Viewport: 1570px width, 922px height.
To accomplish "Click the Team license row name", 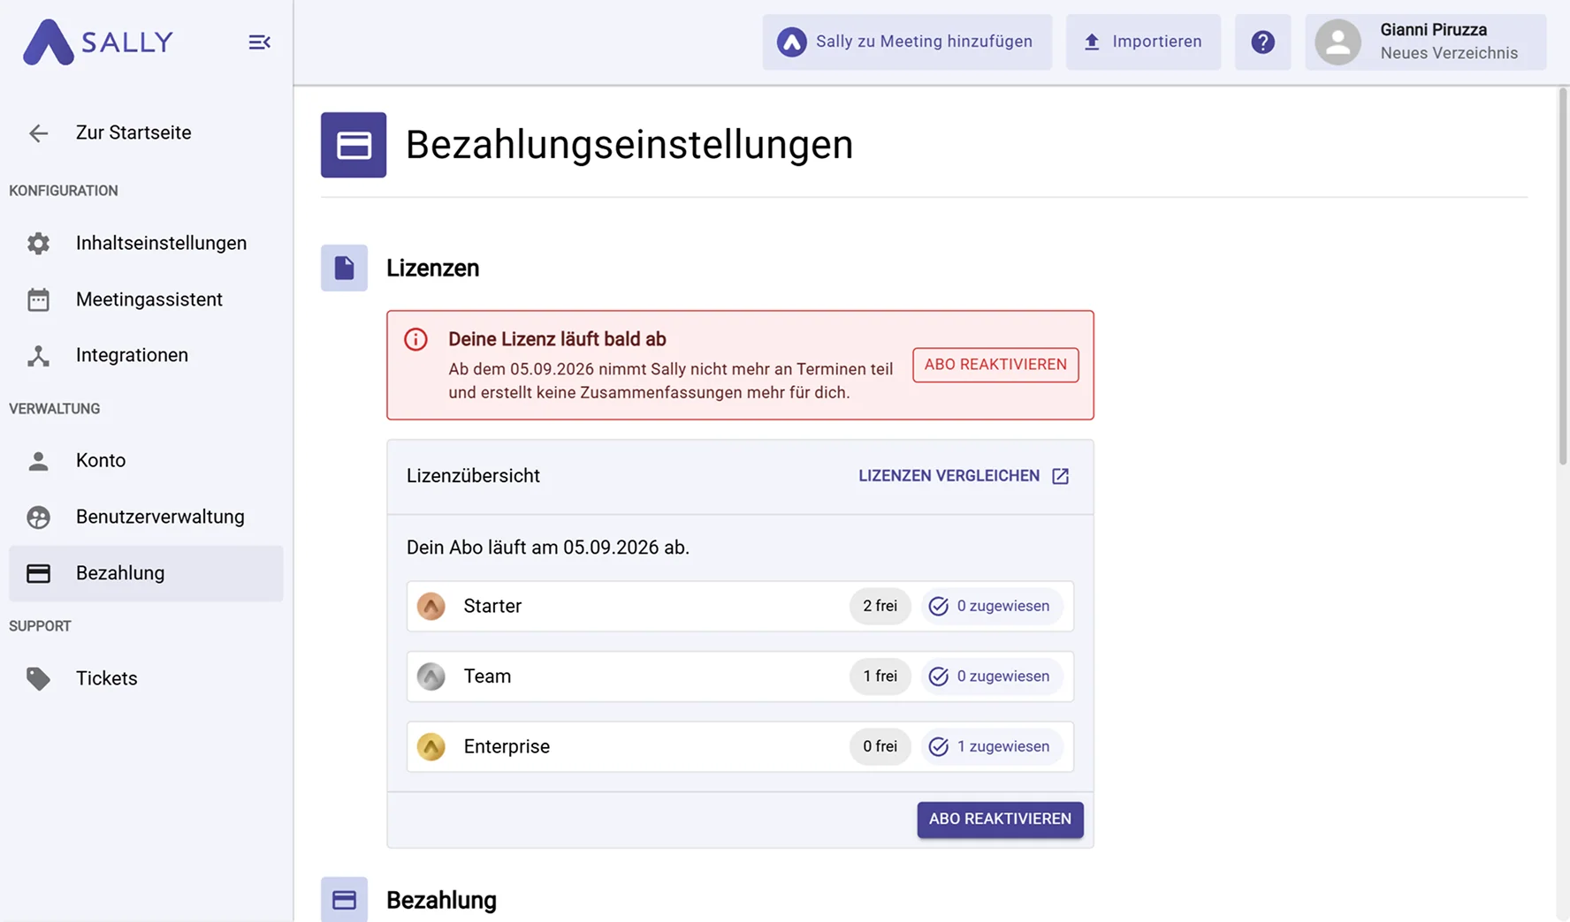I will (487, 676).
